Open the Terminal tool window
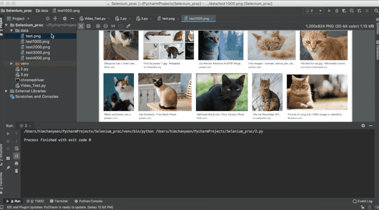This screenshot has height=210, width=379. 59,201
